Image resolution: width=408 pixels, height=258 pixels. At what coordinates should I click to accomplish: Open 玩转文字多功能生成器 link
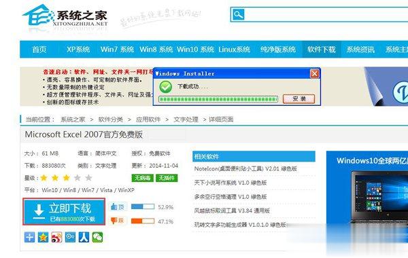click(240, 225)
